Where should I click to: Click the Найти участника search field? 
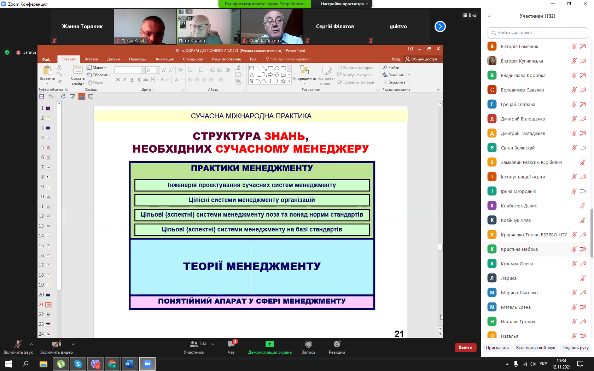point(538,33)
